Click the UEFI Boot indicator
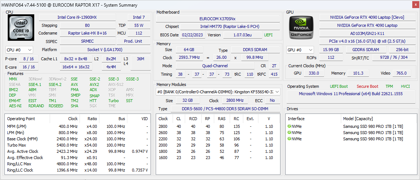The height and width of the screenshot is (180, 420). tap(339, 86)
